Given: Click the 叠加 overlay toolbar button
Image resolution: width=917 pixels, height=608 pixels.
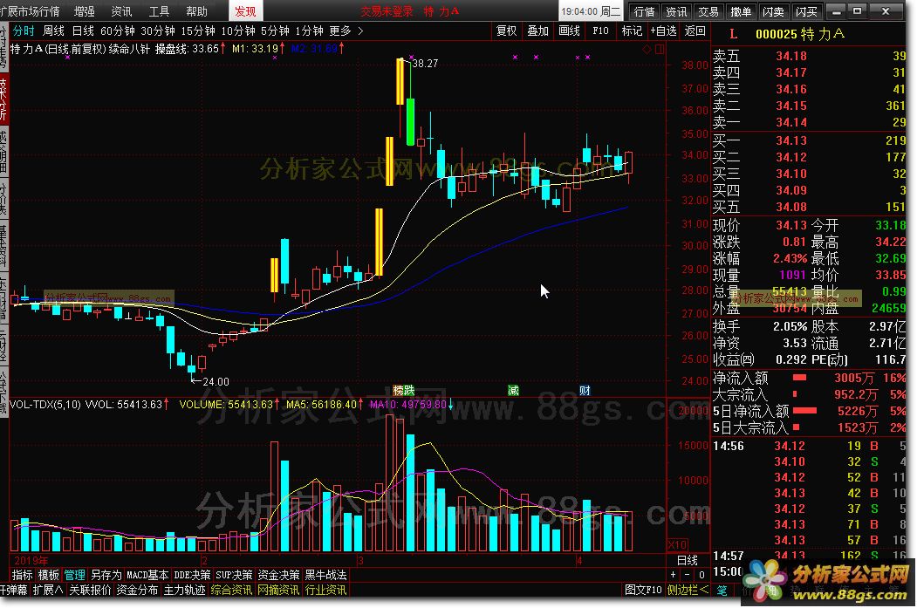Looking at the screenshot, I should [537, 31].
